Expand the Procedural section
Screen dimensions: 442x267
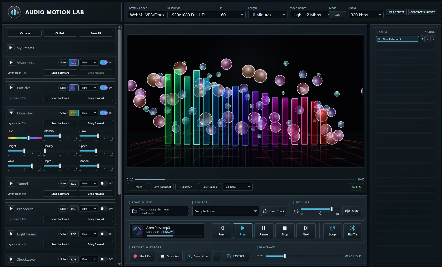tap(11, 209)
